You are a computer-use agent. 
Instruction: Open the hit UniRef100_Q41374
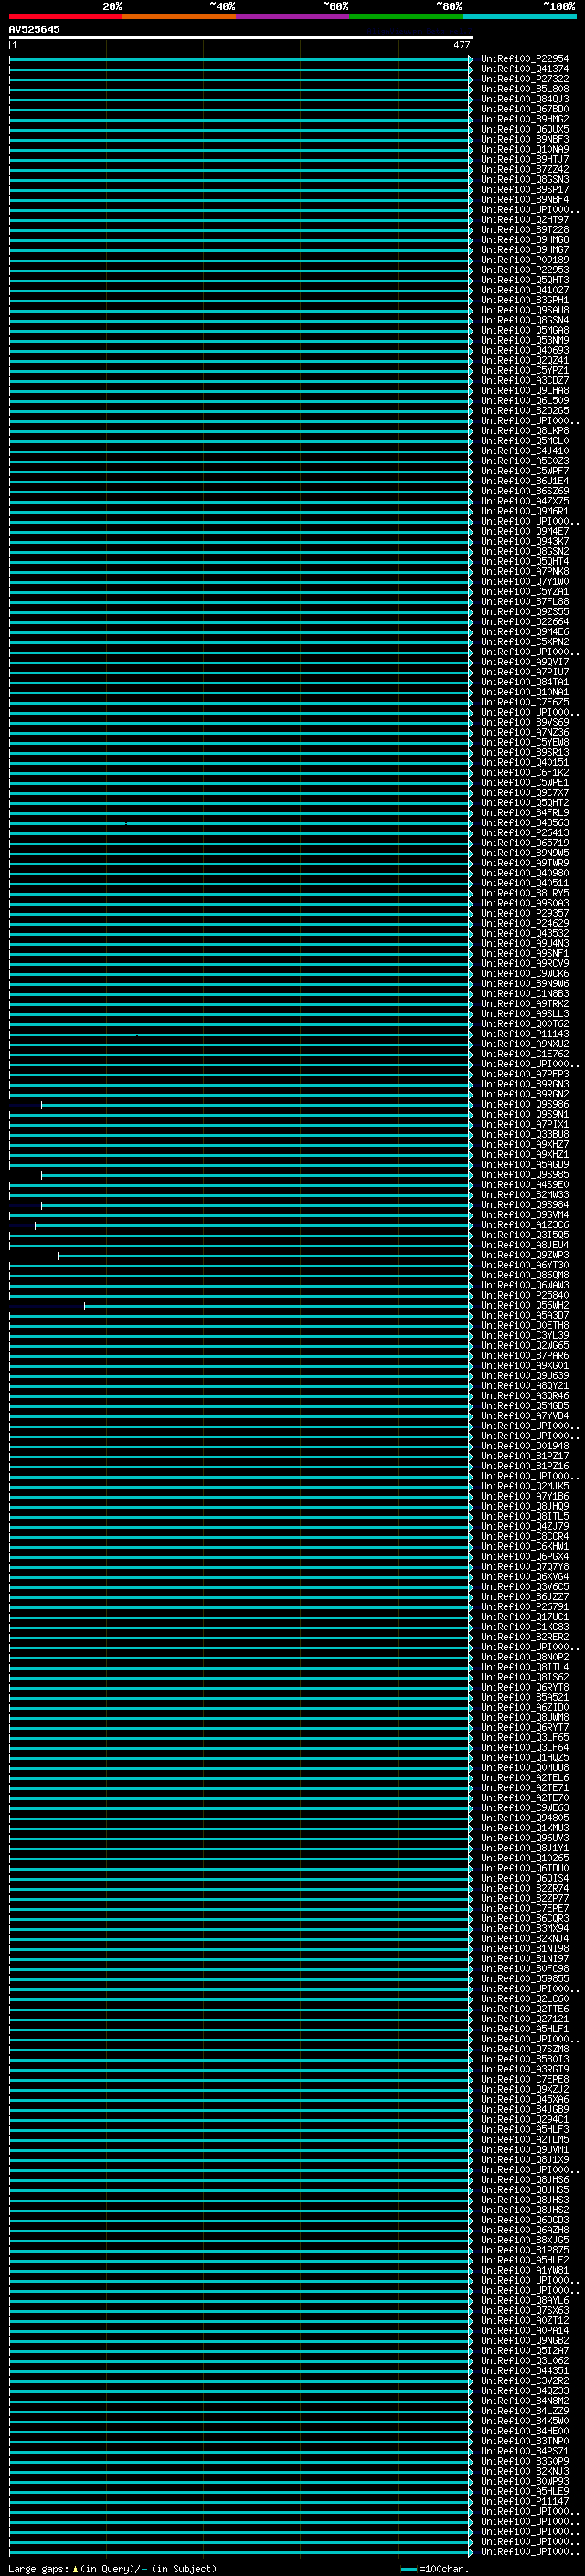pos(524,69)
